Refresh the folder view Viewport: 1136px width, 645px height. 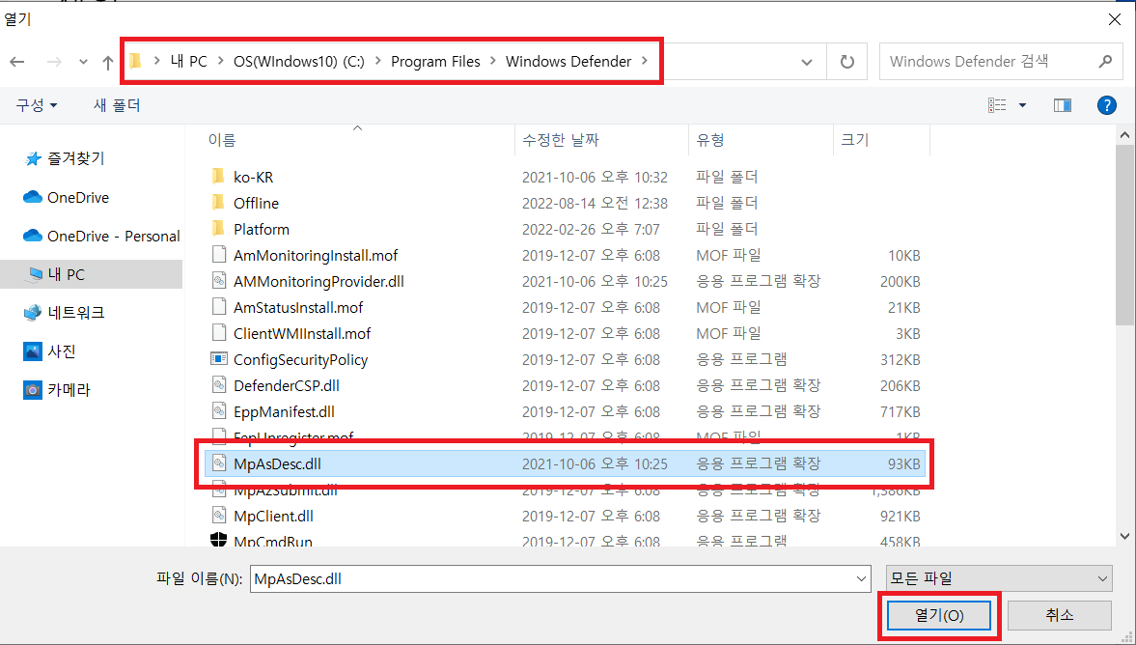[x=846, y=62]
